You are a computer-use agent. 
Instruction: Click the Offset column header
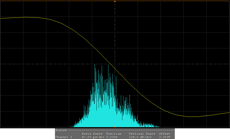point(165,134)
